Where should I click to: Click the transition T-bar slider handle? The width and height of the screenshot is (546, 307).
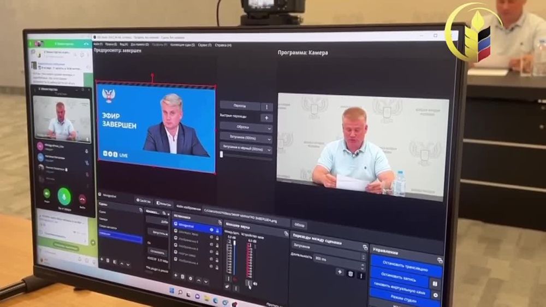click(222, 153)
